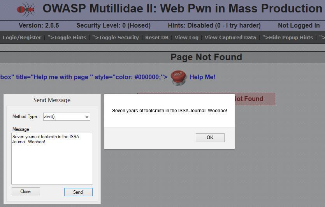Screen dimensions: 325x207
Task: Click the red dashed Not Found box
Action: tap(255, 99)
